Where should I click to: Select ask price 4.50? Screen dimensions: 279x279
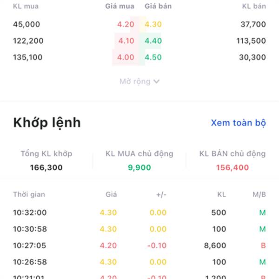point(153,57)
